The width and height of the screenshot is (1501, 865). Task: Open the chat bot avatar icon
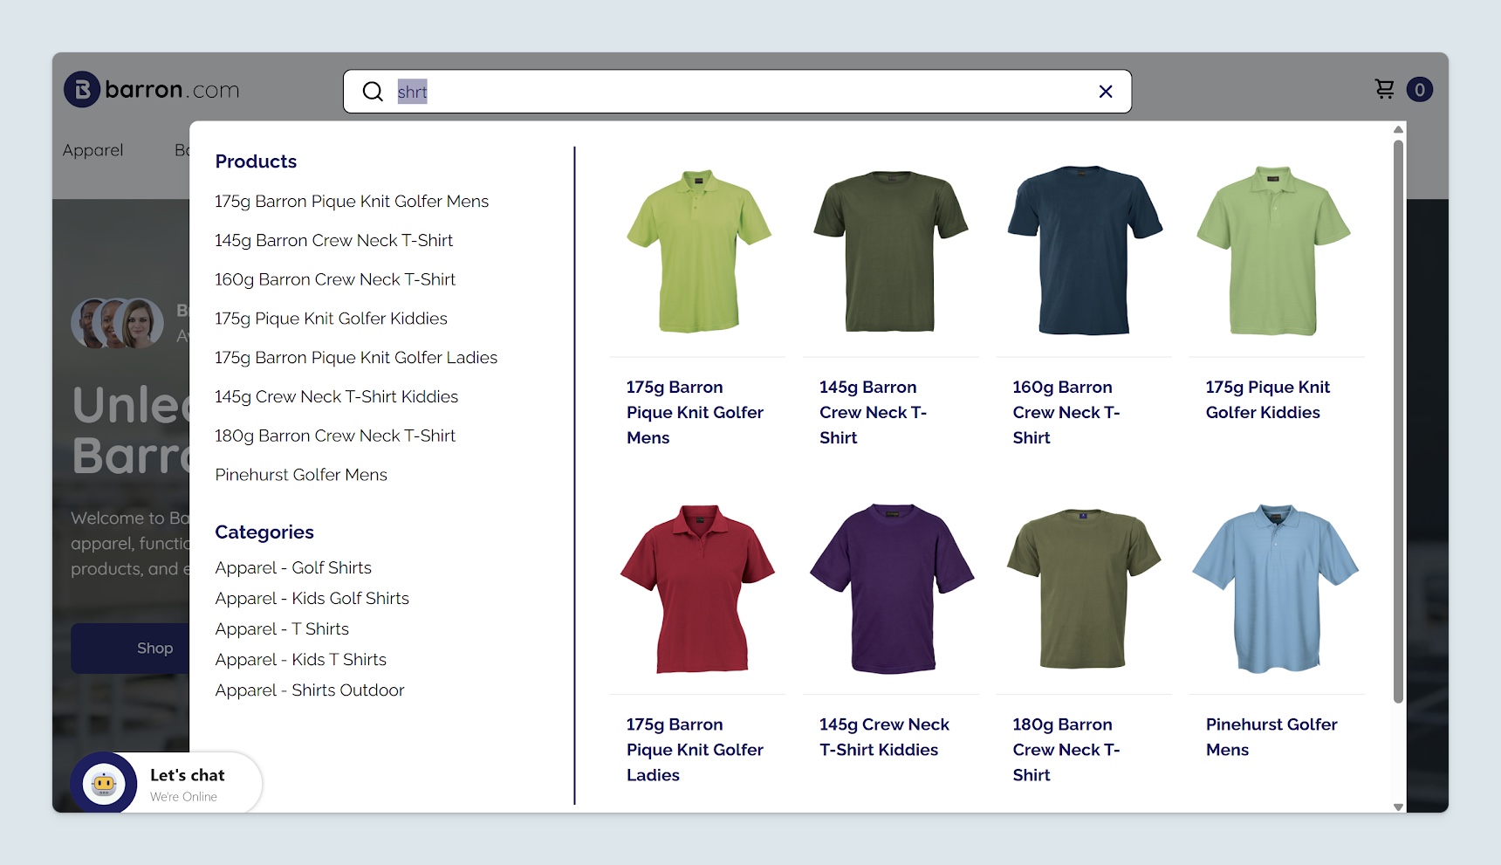pyautogui.click(x=104, y=785)
